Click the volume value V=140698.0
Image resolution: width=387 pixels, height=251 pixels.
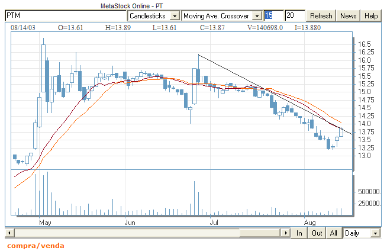click(265, 28)
